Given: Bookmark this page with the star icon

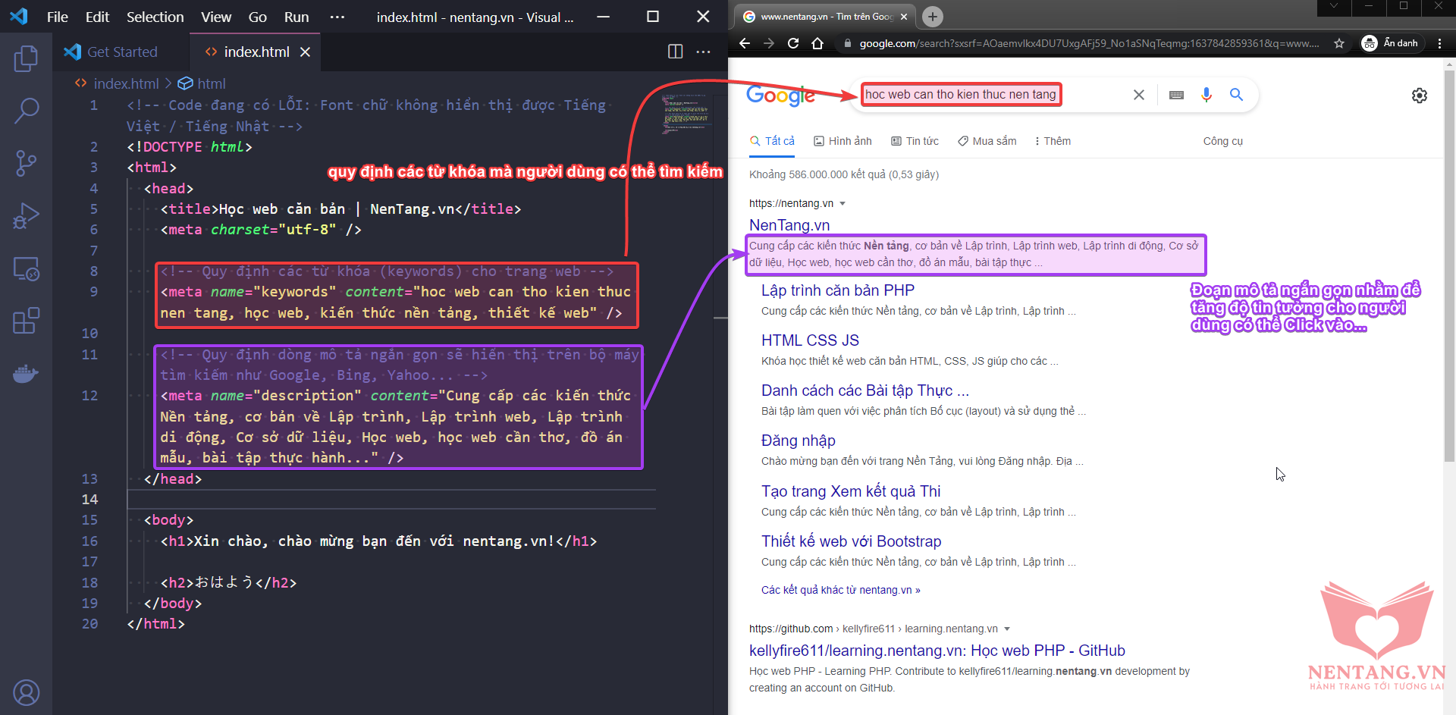Looking at the screenshot, I should pos(1339,43).
